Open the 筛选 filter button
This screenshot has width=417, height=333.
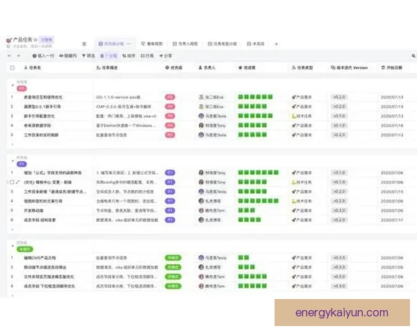click(88, 55)
